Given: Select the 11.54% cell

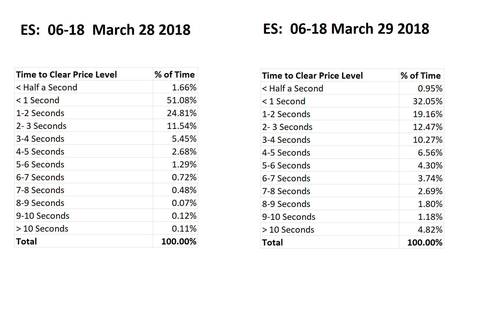Looking at the screenshot, I should (175, 126).
